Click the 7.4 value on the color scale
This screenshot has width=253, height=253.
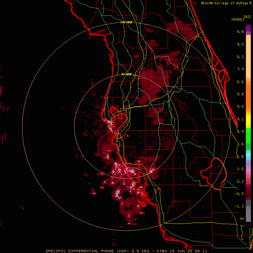[240, 69]
